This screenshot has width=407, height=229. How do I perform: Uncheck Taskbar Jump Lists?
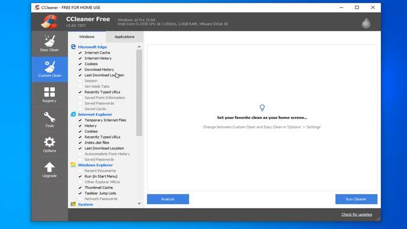[80, 193]
